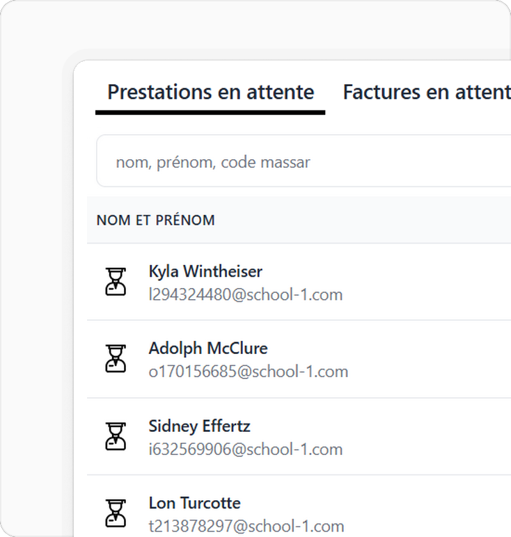The width and height of the screenshot is (511, 537).
Task: Click the student icon beside Adolph McClure
Action: coord(116,358)
